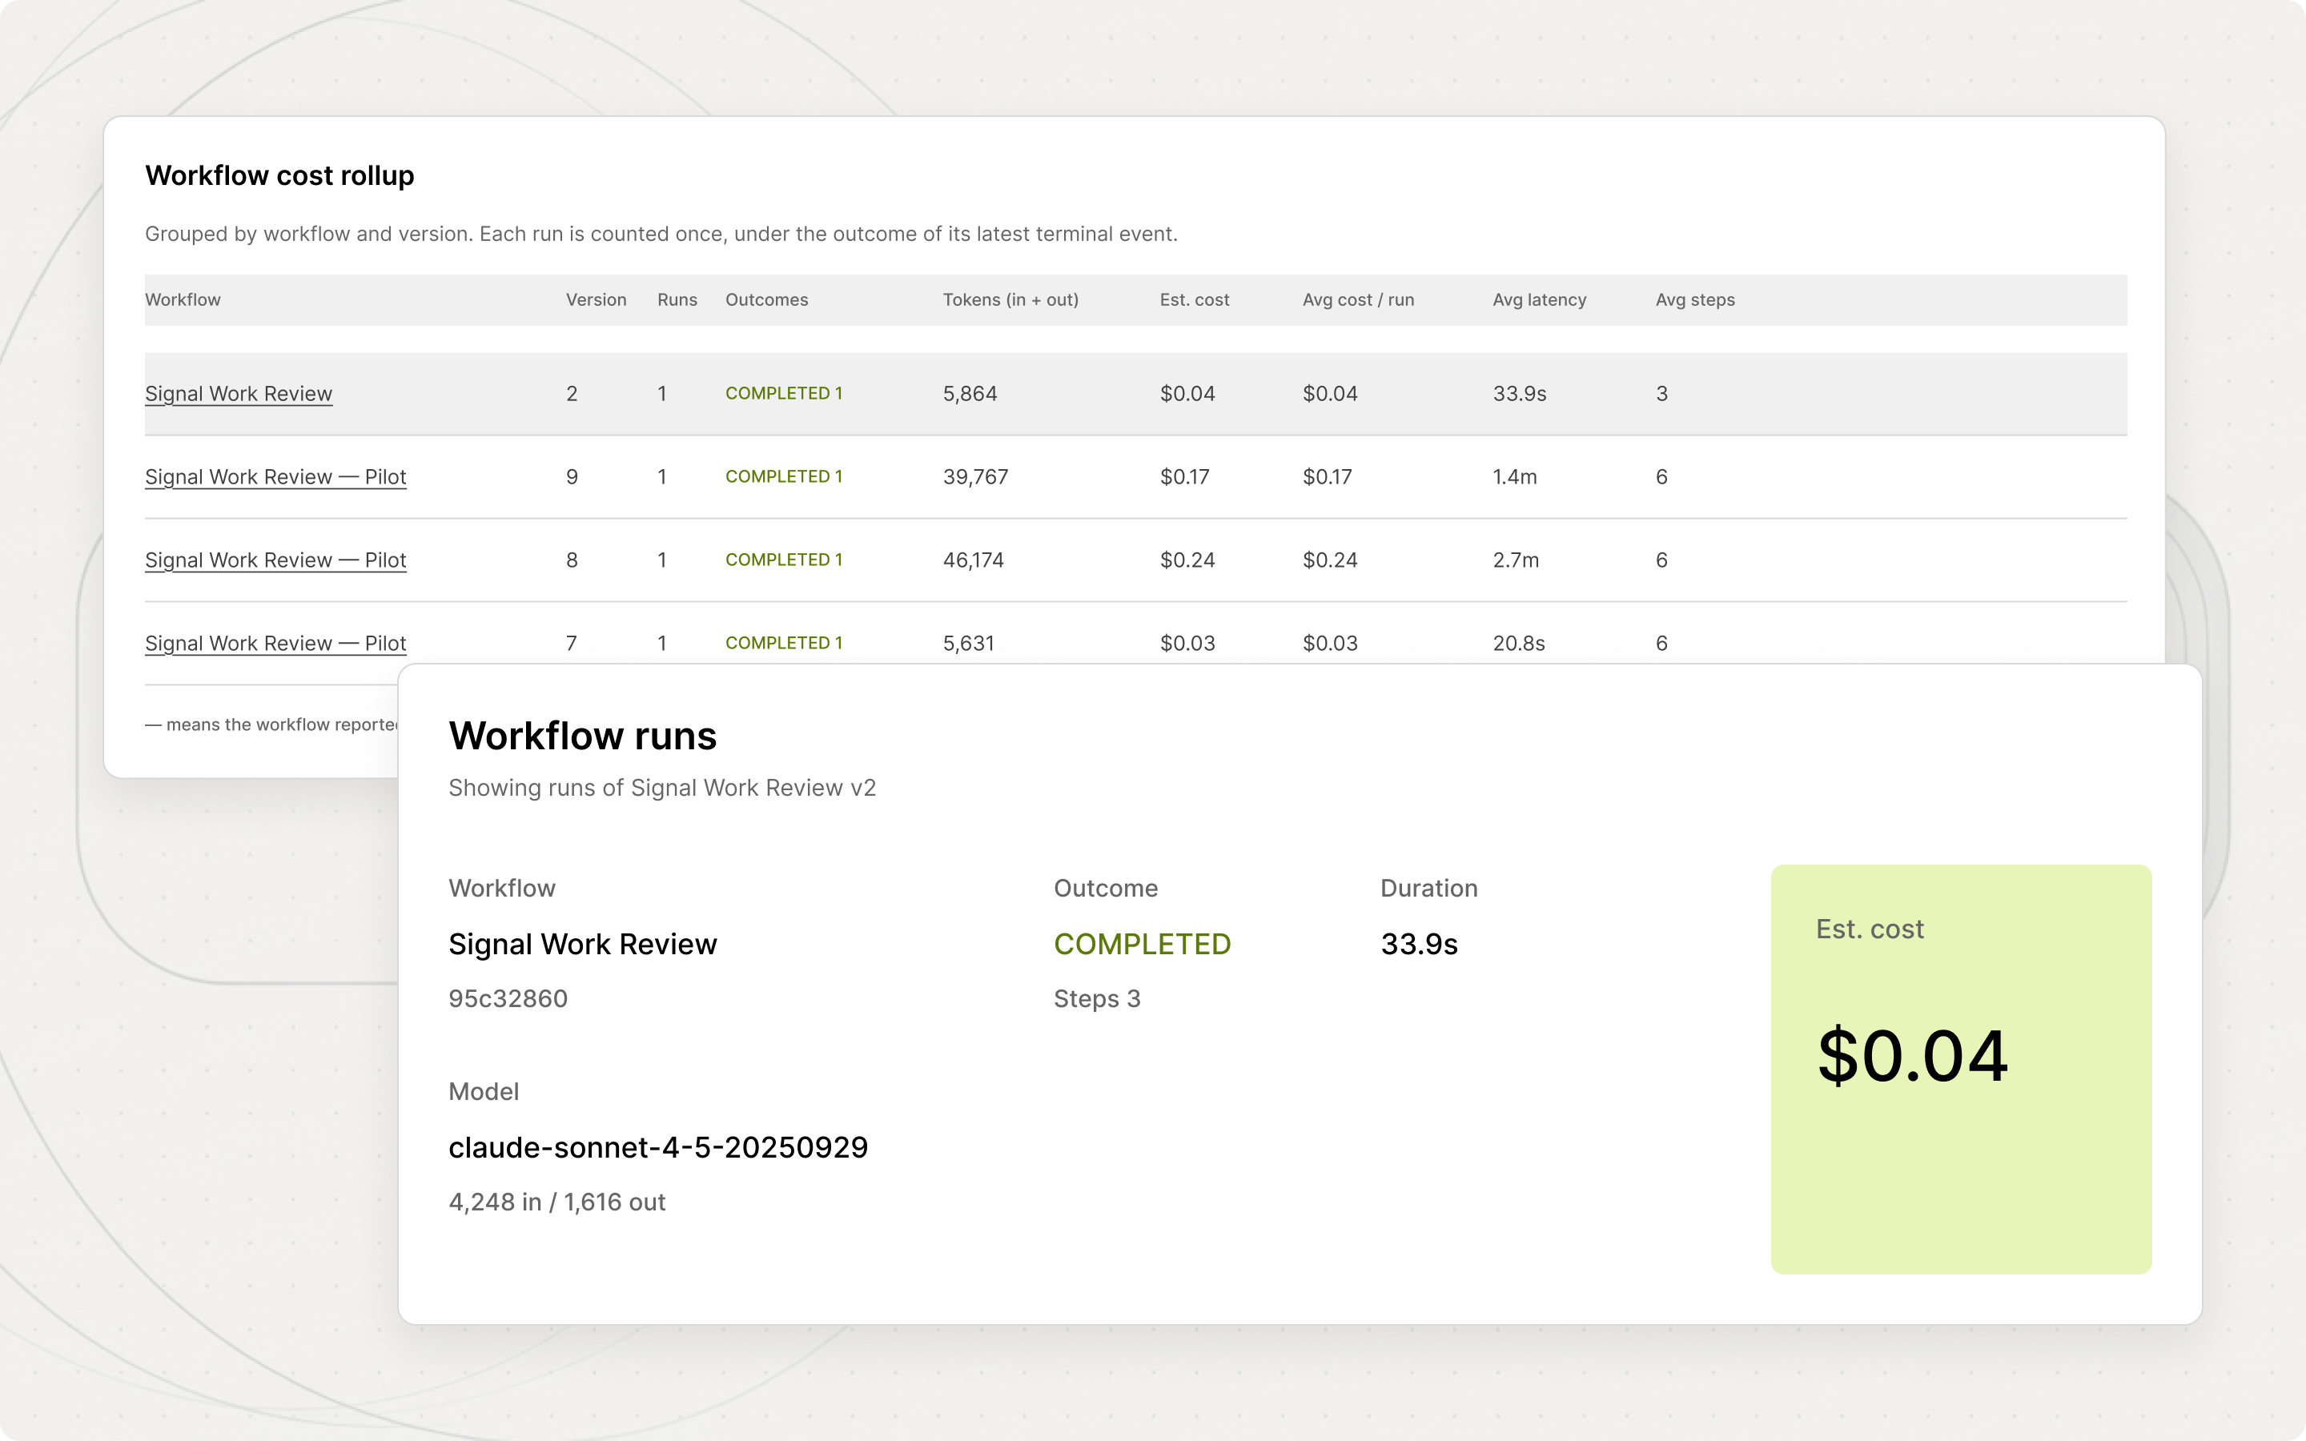The image size is (2306, 1441).
Task: Click the 46,174 tokens cell
Action: tap(974, 560)
